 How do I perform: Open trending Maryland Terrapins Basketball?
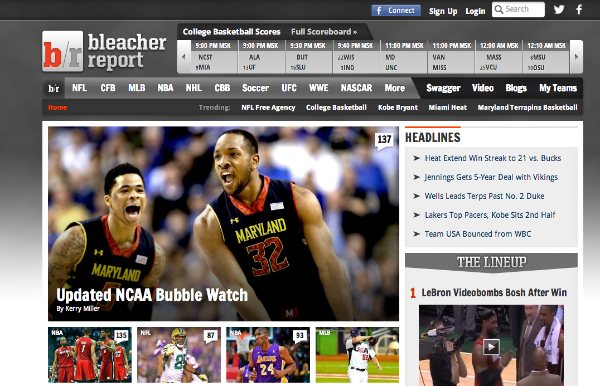tap(528, 108)
